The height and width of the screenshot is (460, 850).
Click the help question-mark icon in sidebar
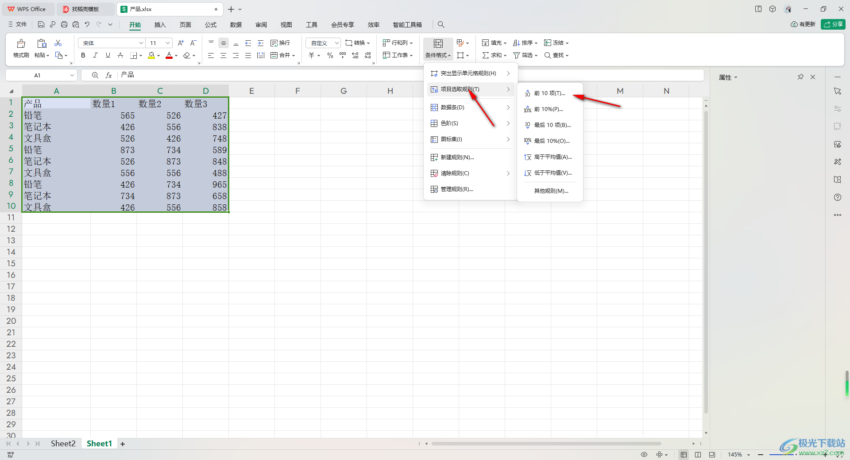tap(838, 197)
